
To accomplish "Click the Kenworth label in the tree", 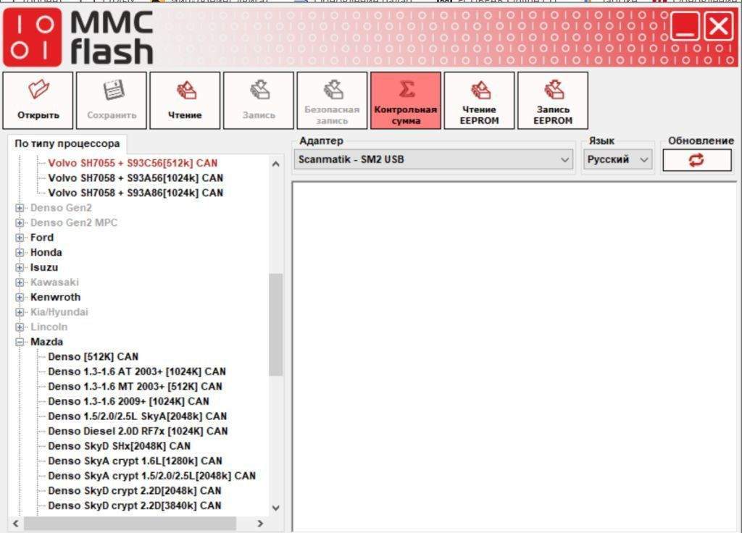I will click(x=55, y=297).
